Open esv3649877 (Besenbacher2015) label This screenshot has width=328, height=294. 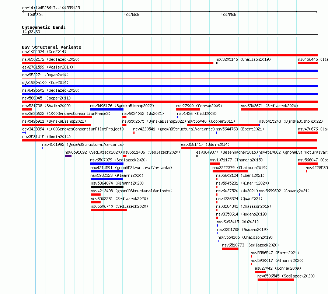click(227, 152)
